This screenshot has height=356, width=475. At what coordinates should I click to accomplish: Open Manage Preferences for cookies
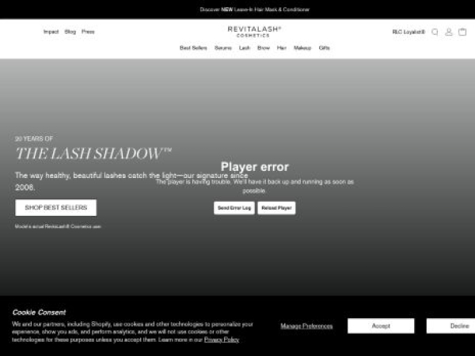(306, 326)
